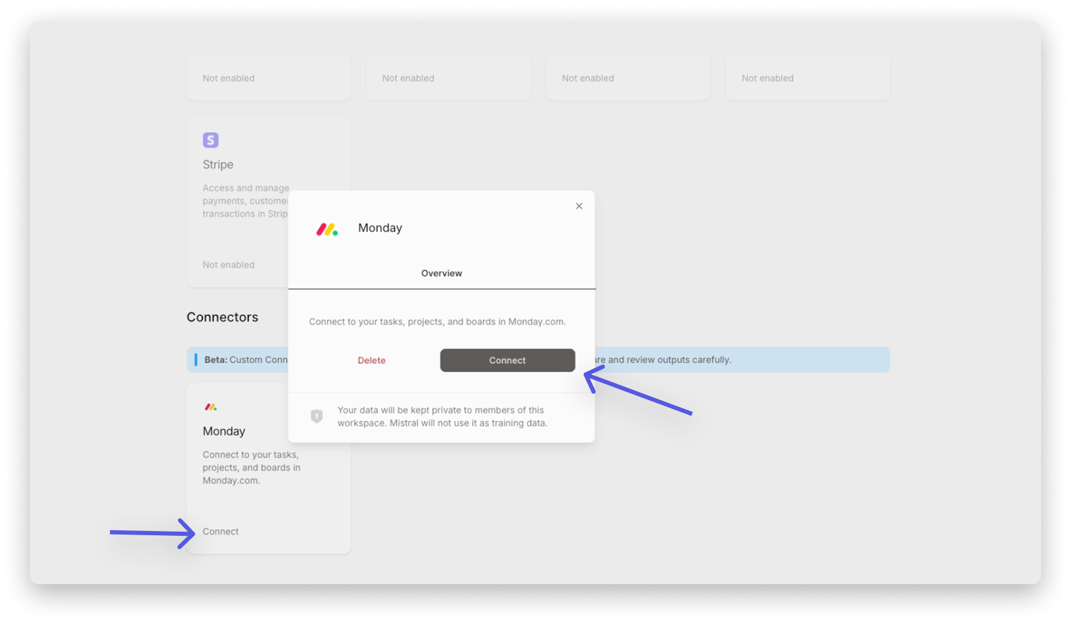This screenshot has width=1071, height=623.
Task: Click the Connect link on the Monday card
Action: [221, 532]
